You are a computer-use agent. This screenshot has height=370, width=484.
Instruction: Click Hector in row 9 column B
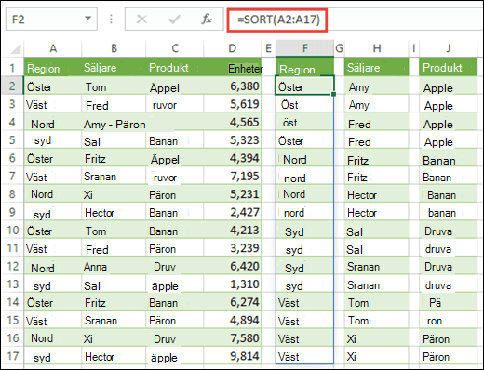coord(100,213)
